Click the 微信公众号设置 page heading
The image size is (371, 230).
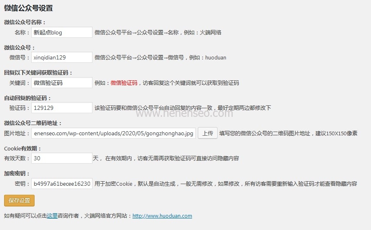(x=28, y=8)
